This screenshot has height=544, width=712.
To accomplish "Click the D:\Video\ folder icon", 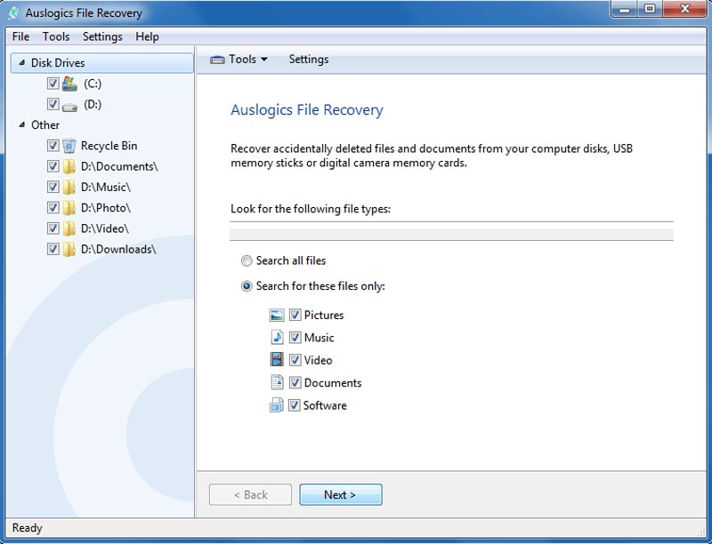I will point(69,228).
